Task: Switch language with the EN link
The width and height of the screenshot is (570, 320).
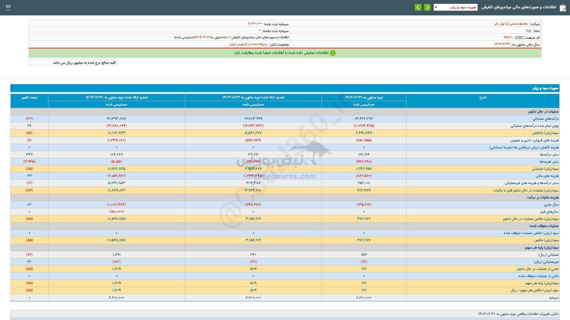Action: [8, 7]
